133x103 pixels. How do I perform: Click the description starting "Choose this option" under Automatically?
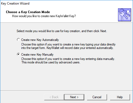(68, 44)
